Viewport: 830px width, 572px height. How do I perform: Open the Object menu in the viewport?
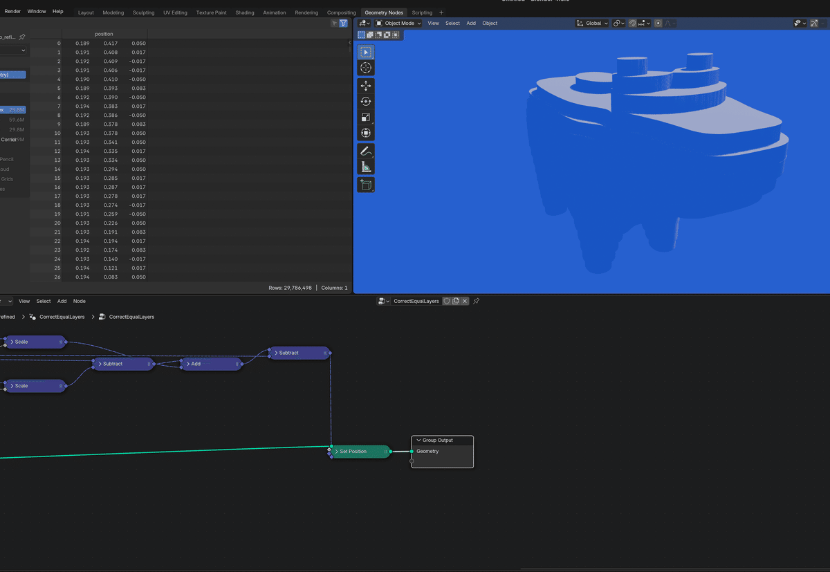490,24
